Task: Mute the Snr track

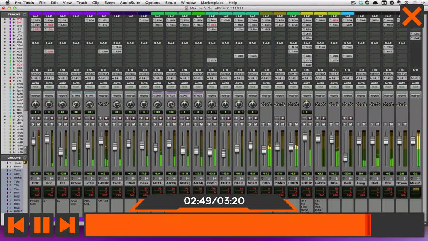Action: pyautogui.click(x=52, y=124)
